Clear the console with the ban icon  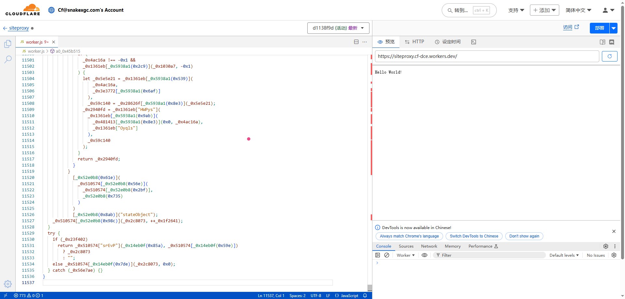click(387, 255)
